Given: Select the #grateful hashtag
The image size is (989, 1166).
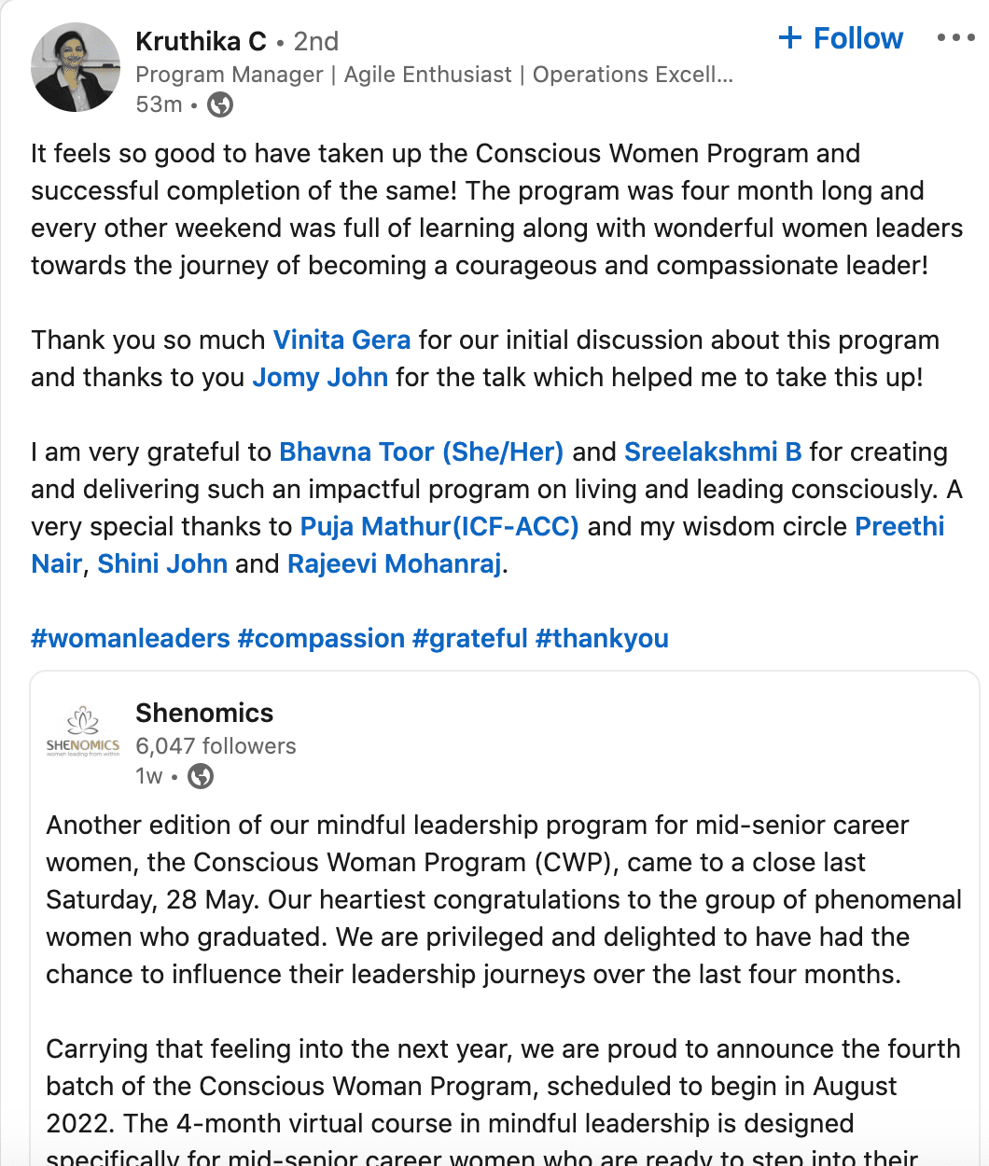Looking at the screenshot, I should point(470,638).
